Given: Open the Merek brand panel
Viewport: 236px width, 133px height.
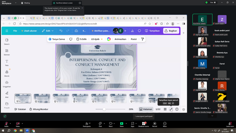Looking at the screenshot, I should point(7,74).
